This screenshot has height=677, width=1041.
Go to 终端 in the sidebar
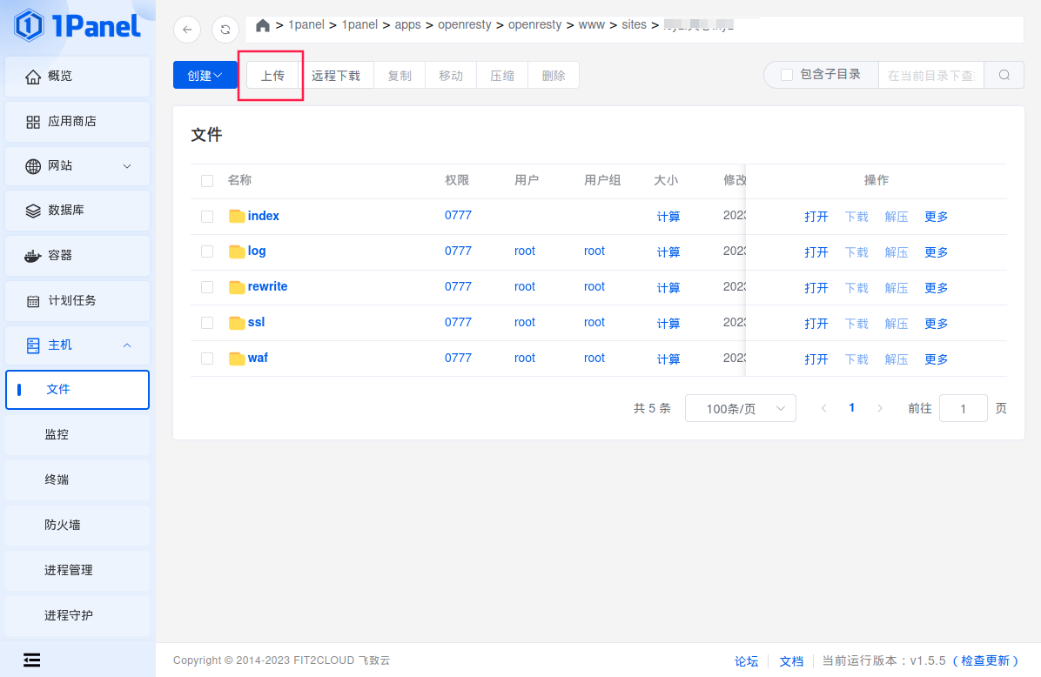coord(77,479)
